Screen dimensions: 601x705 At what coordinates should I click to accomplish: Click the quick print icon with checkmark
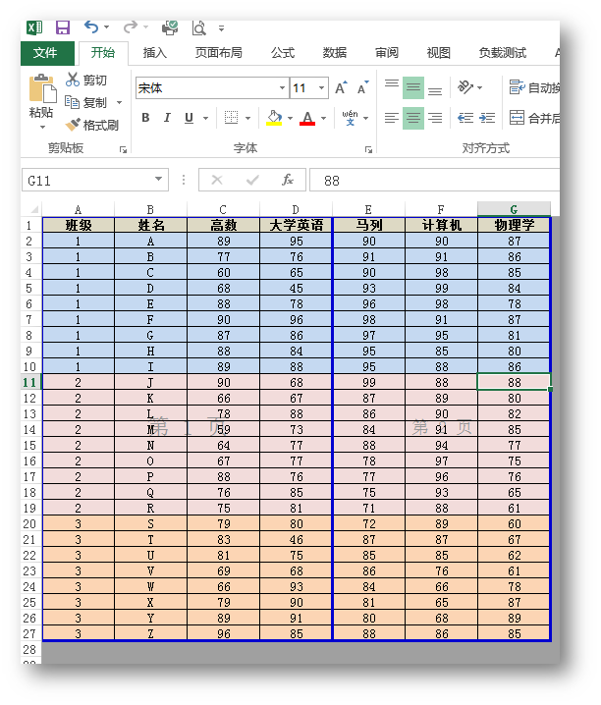point(170,27)
